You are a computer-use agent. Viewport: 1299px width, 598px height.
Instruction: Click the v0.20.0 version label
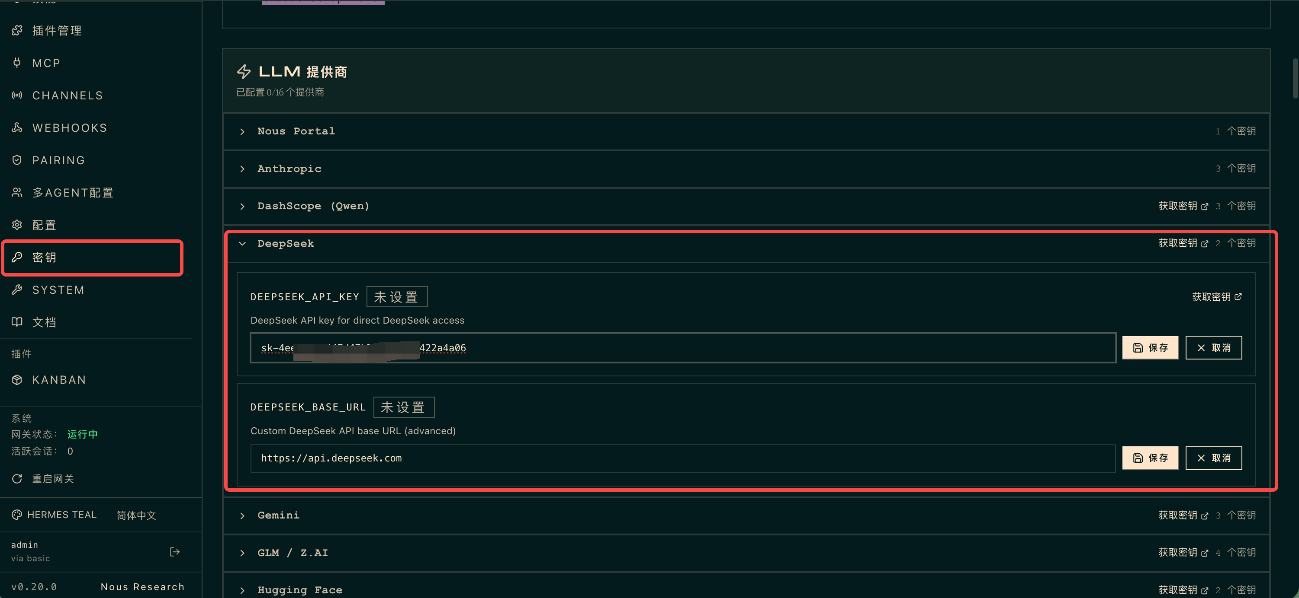point(34,587)
